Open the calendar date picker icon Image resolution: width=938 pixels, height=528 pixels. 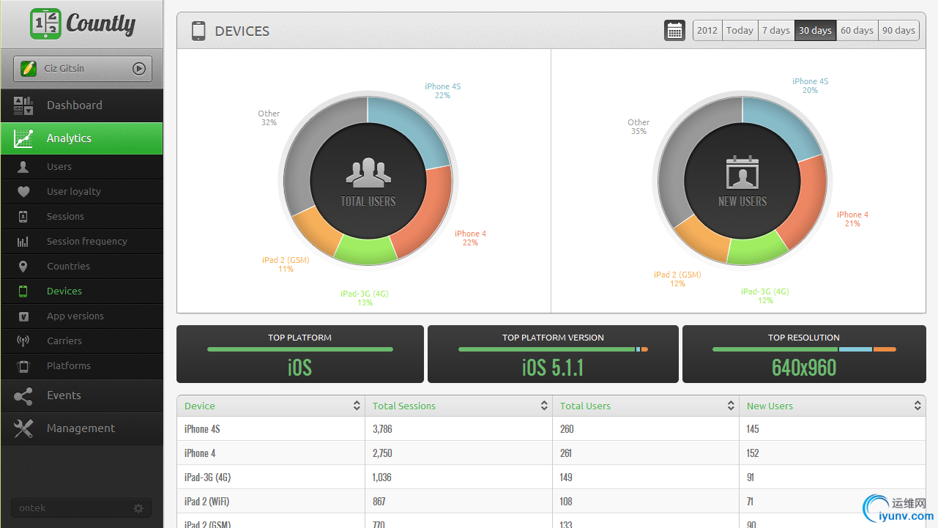coord(674,31)
